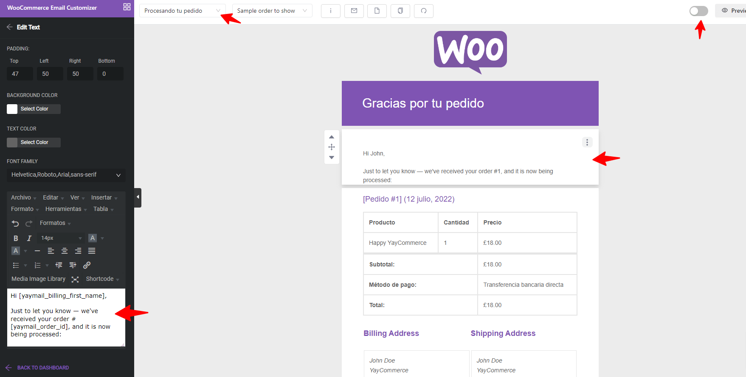
Task: Click the Top padding field
Action: coord(20,74)
